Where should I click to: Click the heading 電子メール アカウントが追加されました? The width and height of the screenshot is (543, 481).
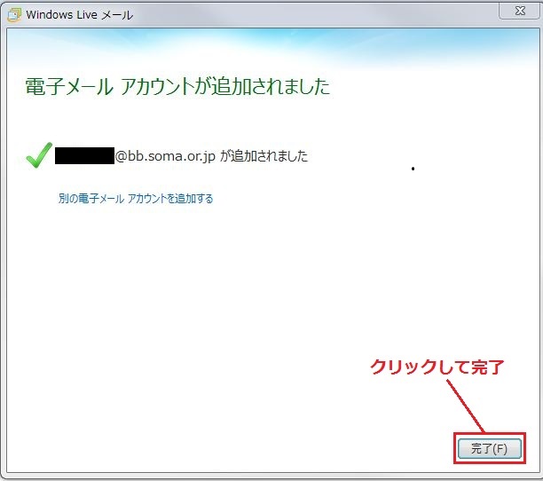pyautogui.click(x=177, y=86)
